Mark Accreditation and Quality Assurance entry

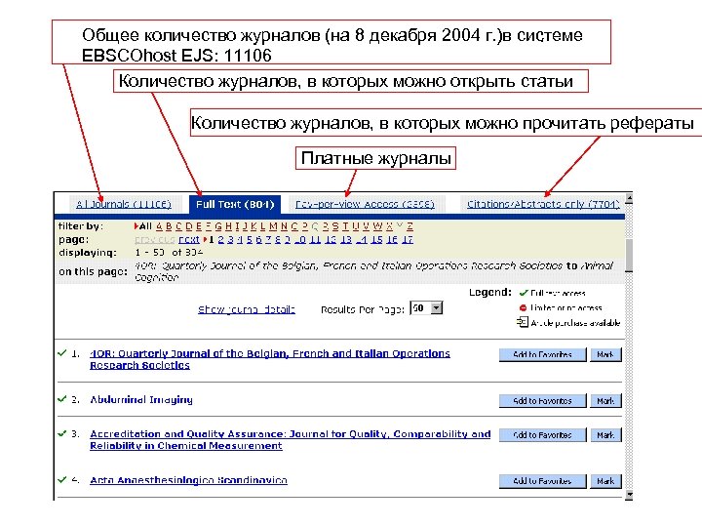coord(605,435)
